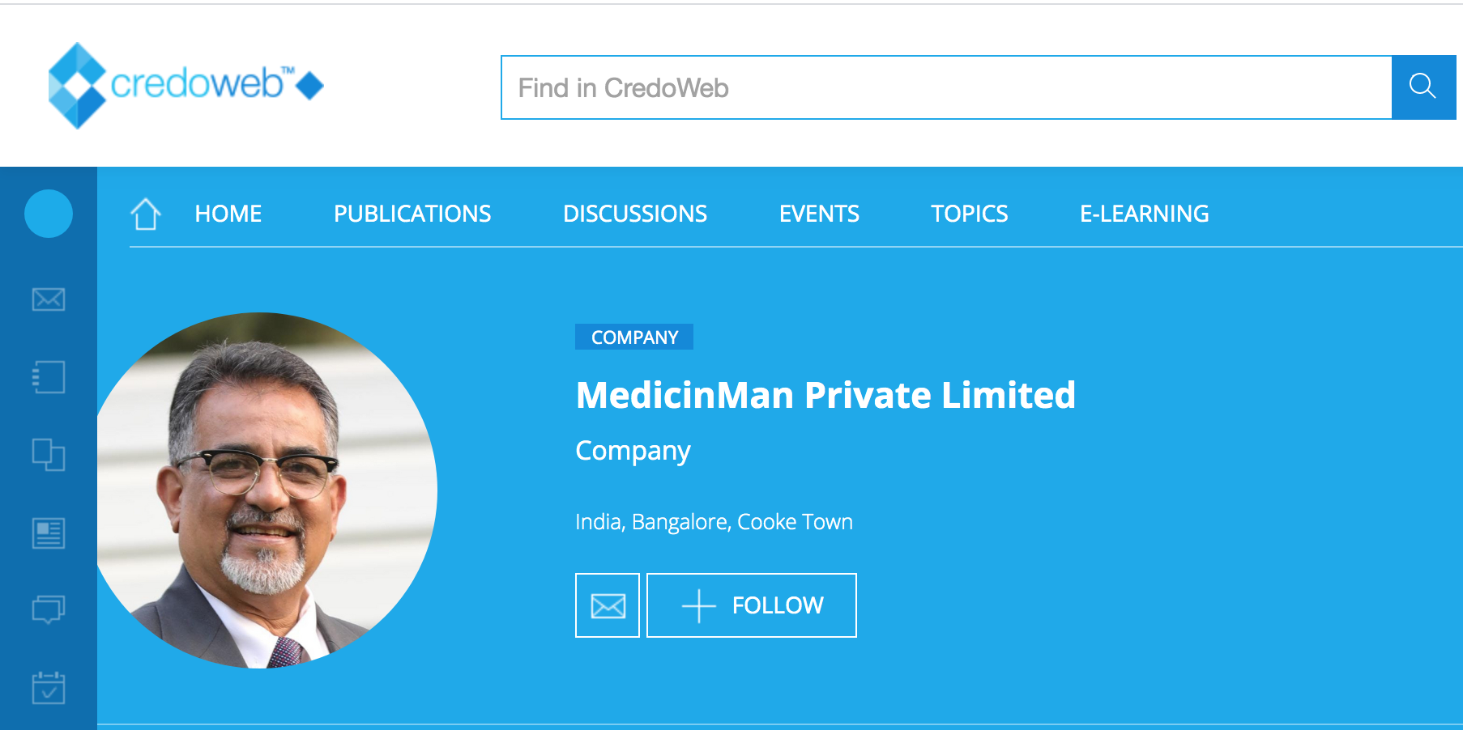Click the search magnifier button

tap(1423, 87)
